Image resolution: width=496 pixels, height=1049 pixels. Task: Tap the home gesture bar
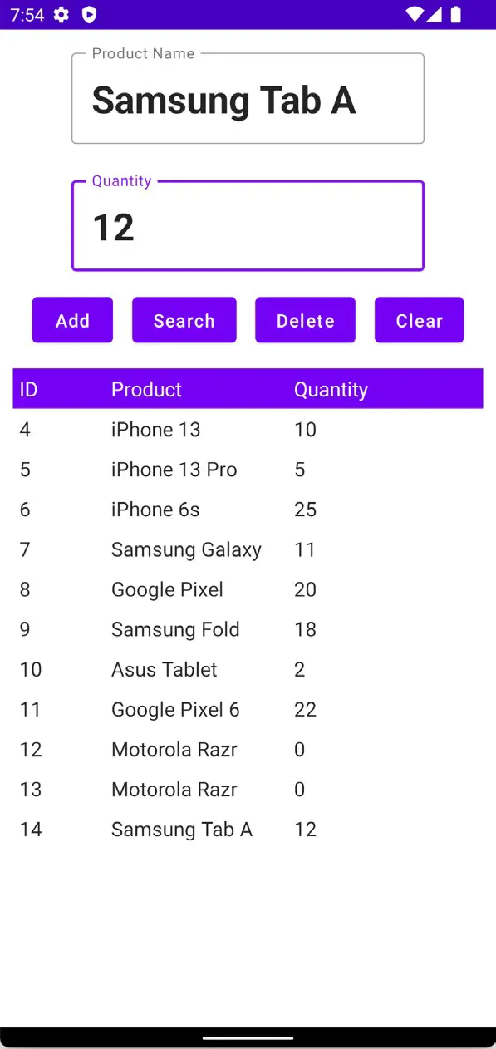tap(248, 1037)
